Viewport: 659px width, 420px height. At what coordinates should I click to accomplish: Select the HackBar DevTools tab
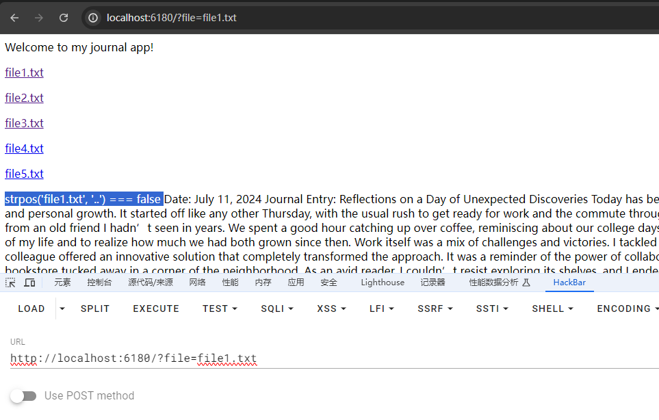pyautogui.click(x=569, y=283)
